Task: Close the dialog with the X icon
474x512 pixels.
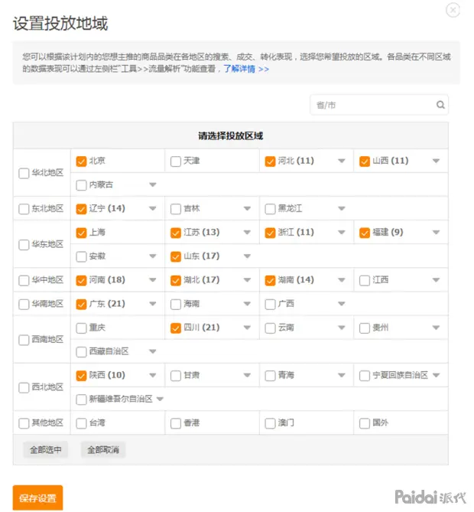Action: pyautogui.click(x=453, y=10)
